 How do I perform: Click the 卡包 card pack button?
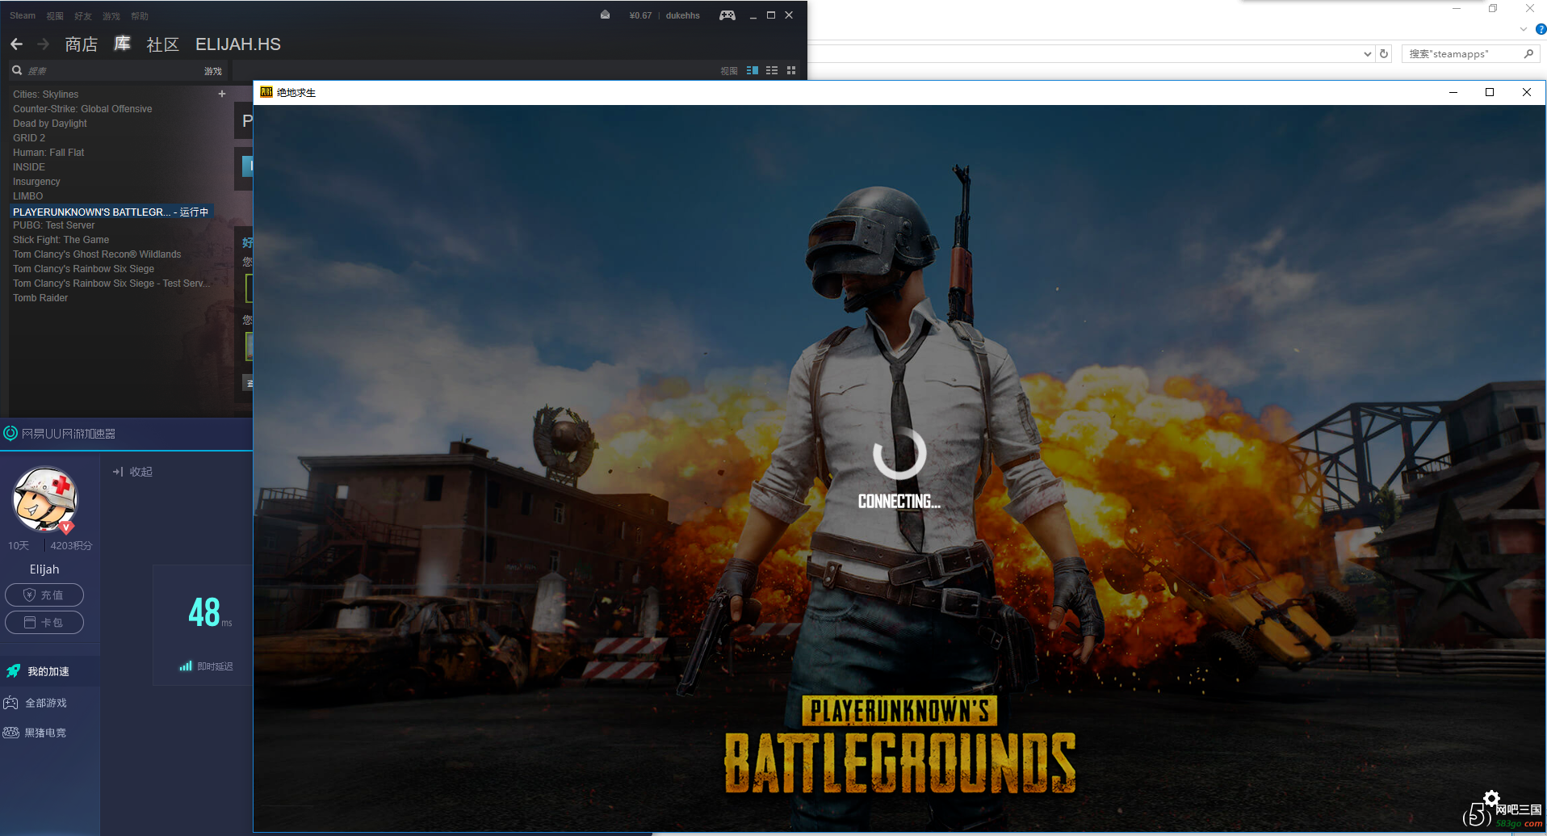coord(44,623)
